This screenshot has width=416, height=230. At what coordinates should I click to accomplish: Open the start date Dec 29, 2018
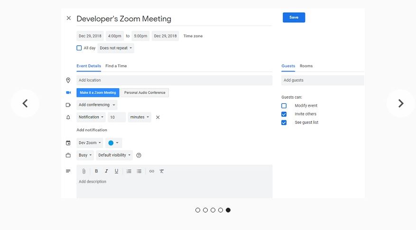click(x=90, y=36)
